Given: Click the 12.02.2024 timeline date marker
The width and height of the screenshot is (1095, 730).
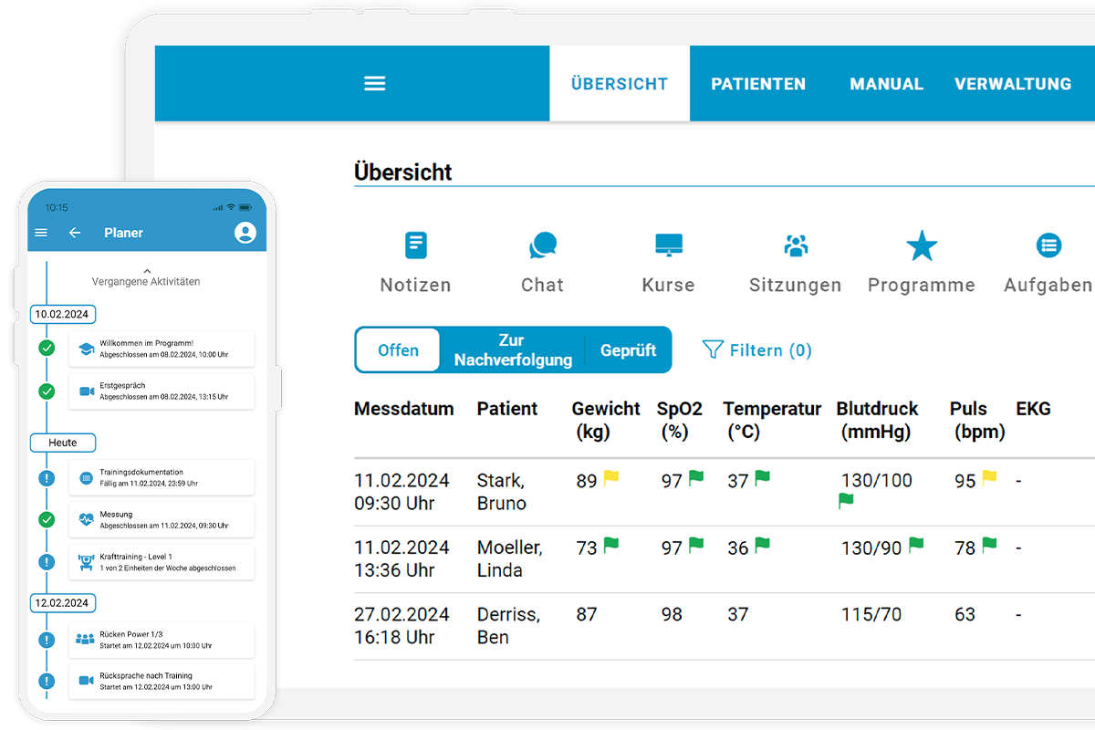Looking at the screenshot, I should coord(62,603).
